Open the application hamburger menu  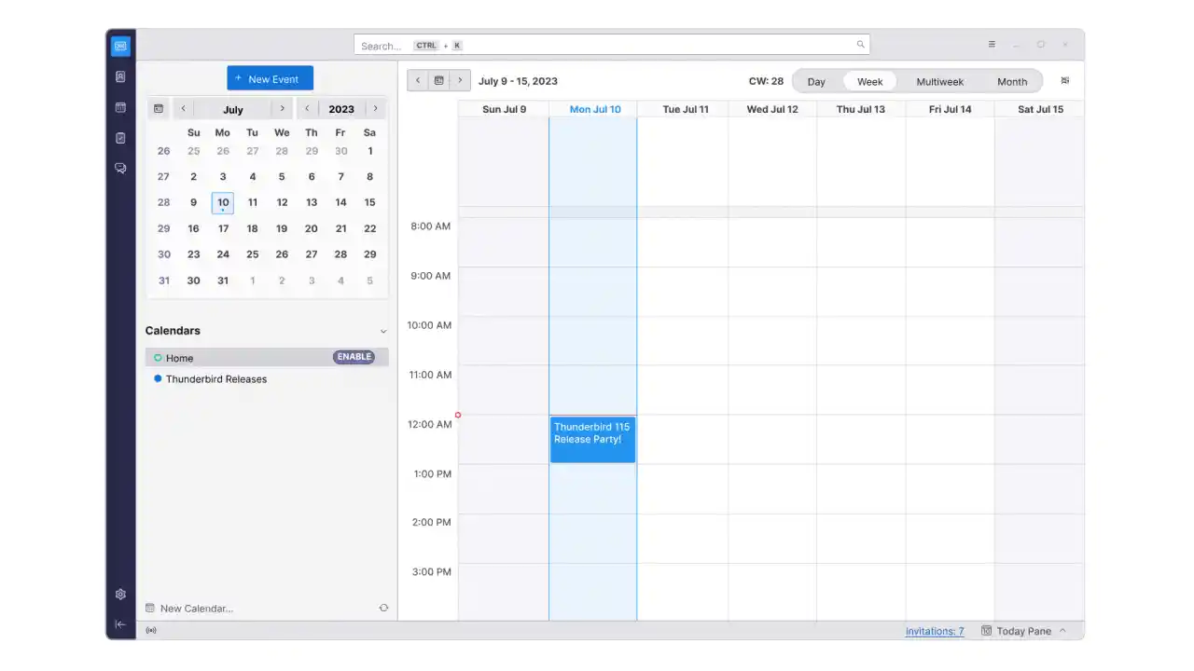pos(992,45)
